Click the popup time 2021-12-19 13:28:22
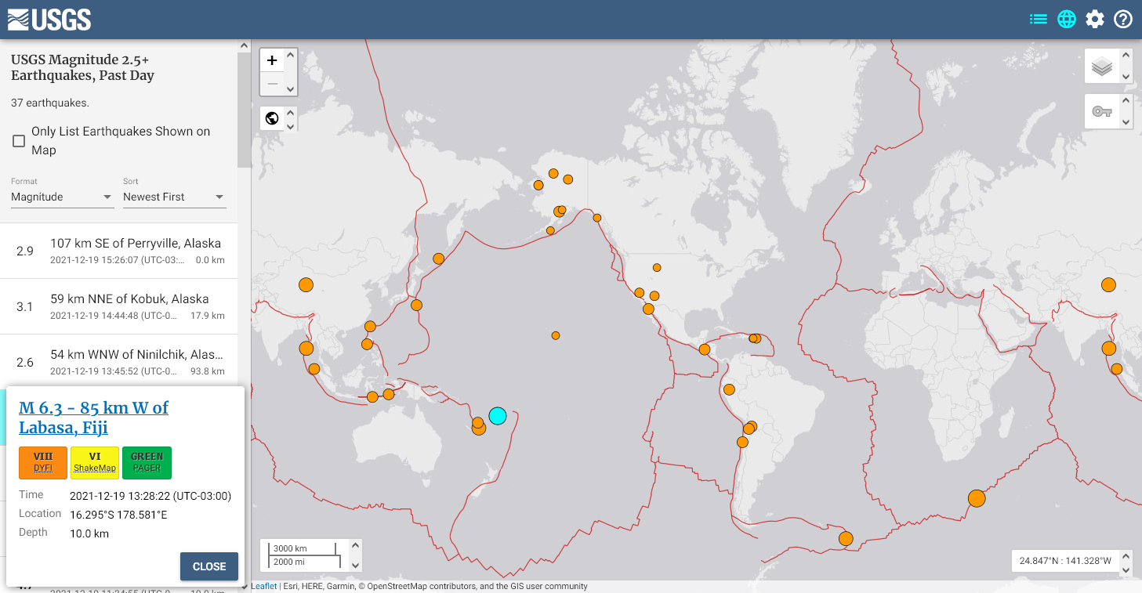Image resolution: width=1142 pixels, height=593 pixels. pos(150,496)
